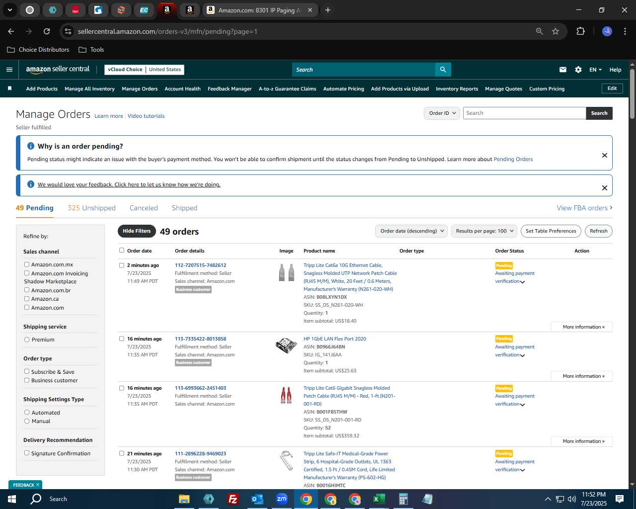Select the Automated shipping settings radio
This screenshot has width=636, height=509.
click(27, 413)
